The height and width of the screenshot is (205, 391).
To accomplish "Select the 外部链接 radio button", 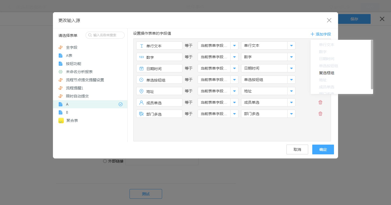I will pos(105,161).
